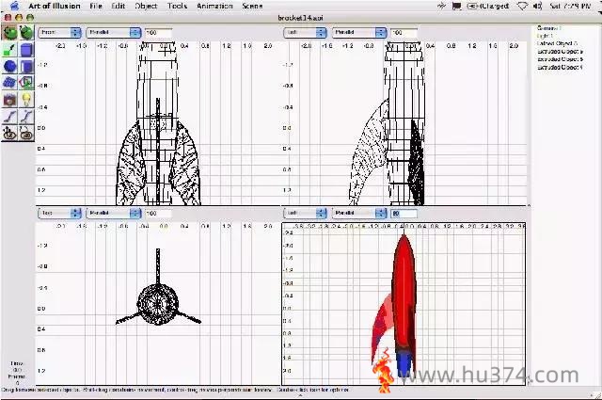Open the File menu
The image size is (602, 400).
pos(96,7)
